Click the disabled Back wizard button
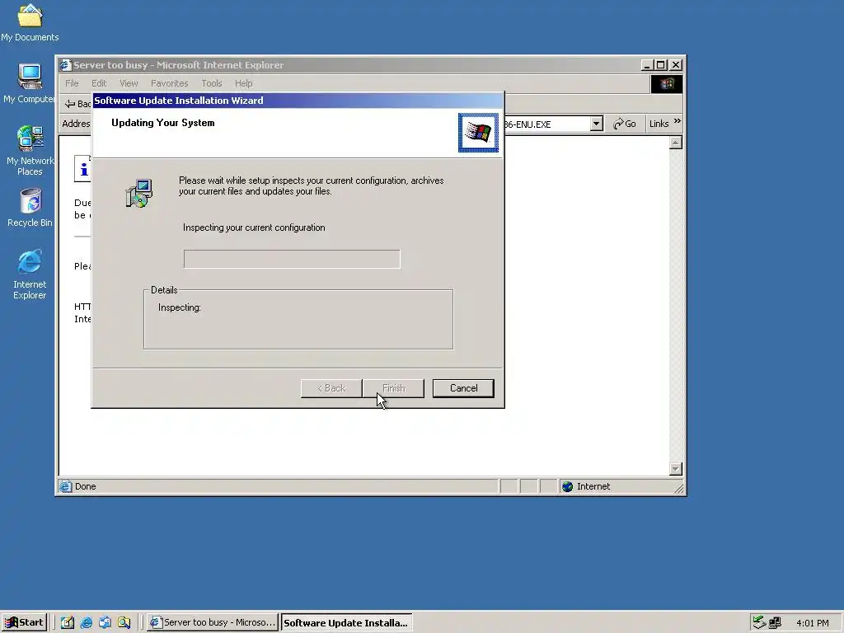Viewport: 844px width, 633px height. [x=331, y=388]
